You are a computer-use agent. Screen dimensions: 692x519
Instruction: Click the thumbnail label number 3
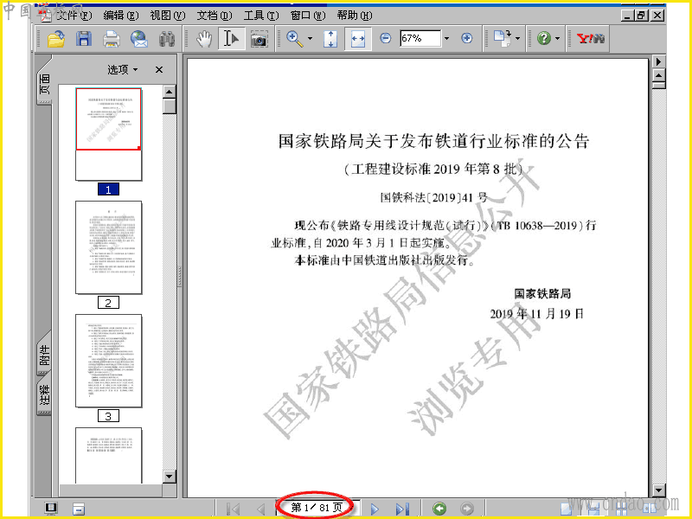(x=109, y=416)
